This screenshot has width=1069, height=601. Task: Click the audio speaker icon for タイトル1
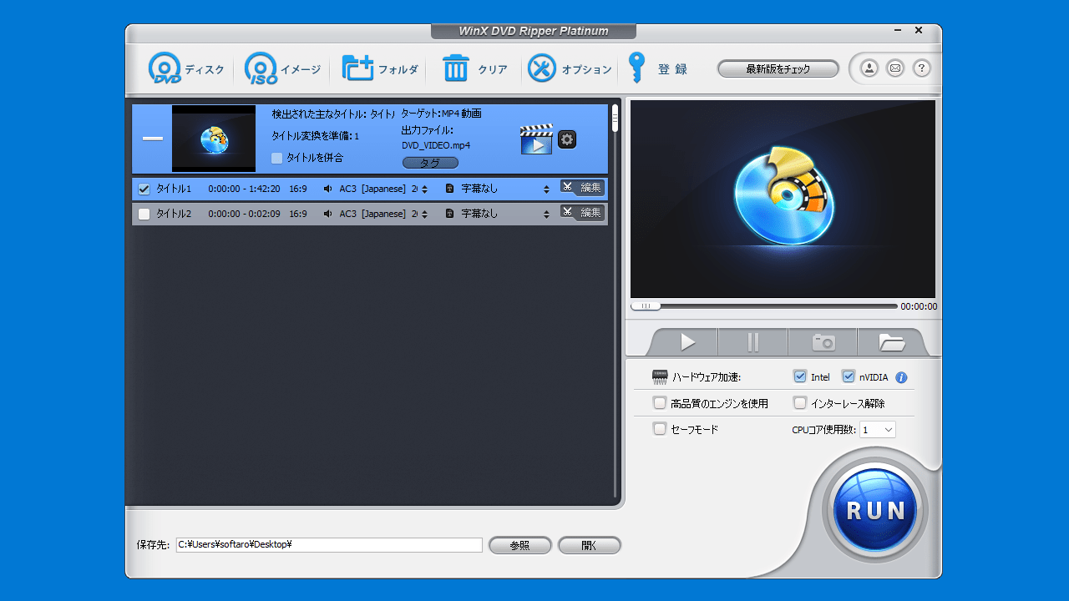tap(328, 189)
